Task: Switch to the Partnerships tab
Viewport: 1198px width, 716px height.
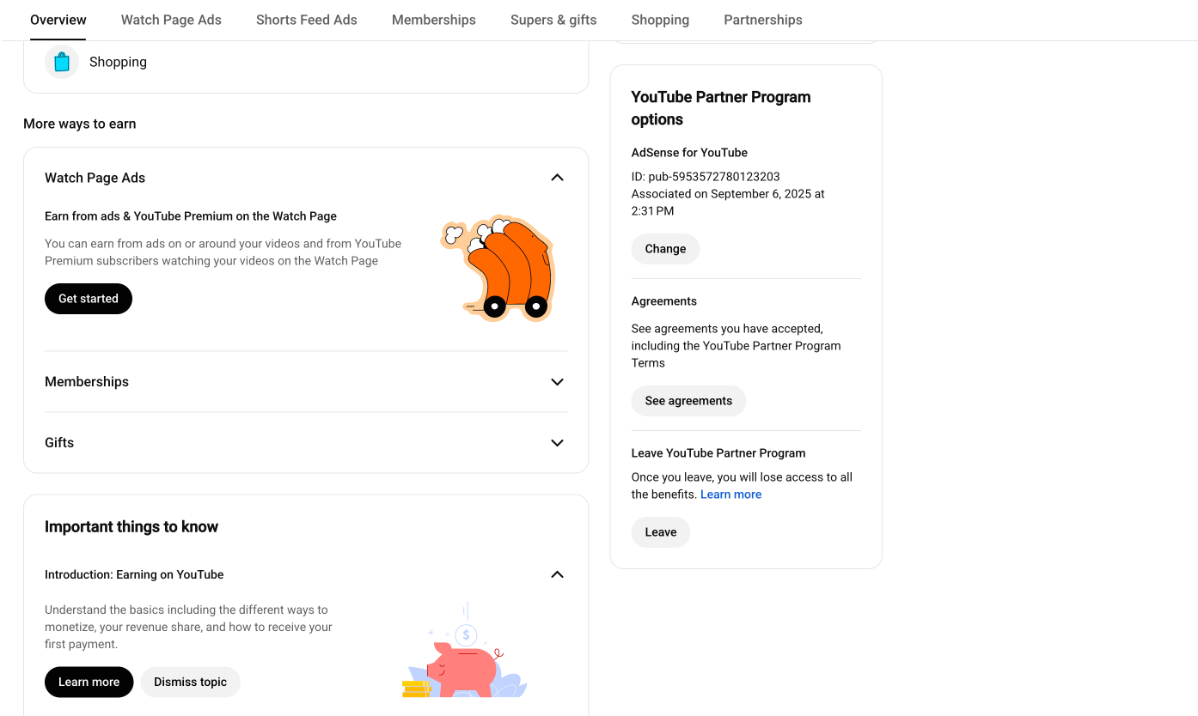Action: [763, 20]
